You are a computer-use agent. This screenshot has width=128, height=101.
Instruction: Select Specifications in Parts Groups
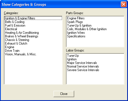(76, 36)
